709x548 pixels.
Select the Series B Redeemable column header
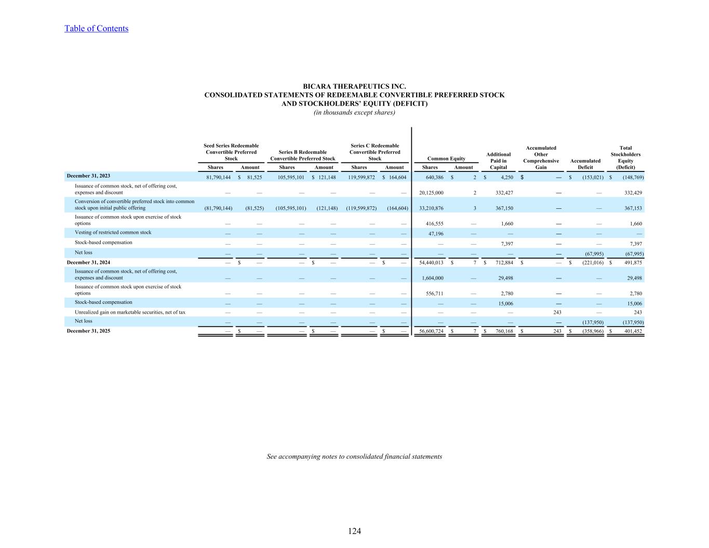click(303, 155)
